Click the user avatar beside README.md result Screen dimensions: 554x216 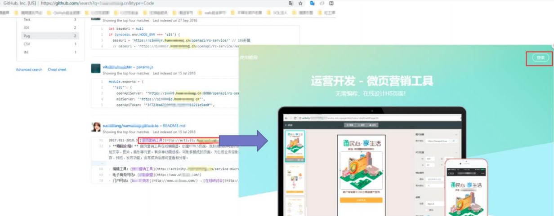click(x=96, y=127)
